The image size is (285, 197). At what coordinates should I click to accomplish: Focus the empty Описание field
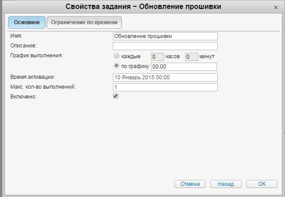point(165,46)
